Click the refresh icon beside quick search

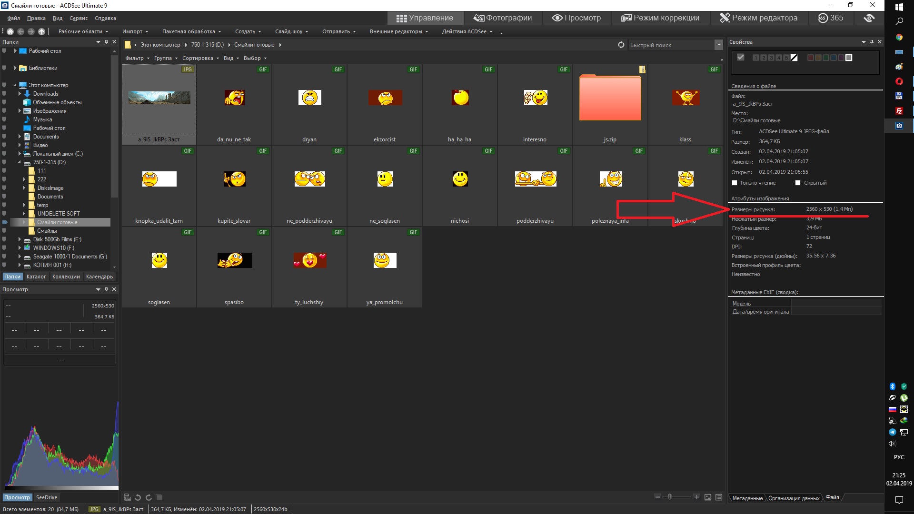(x=621, y=45)
